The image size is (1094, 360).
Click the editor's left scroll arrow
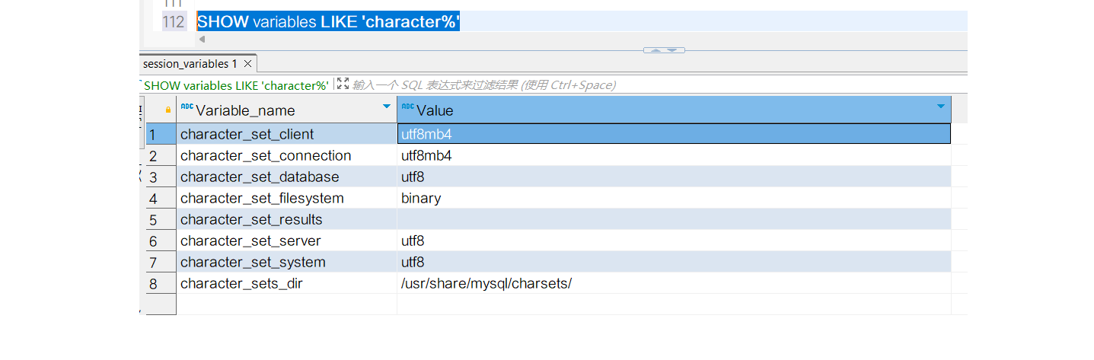(x=202, y=40)
